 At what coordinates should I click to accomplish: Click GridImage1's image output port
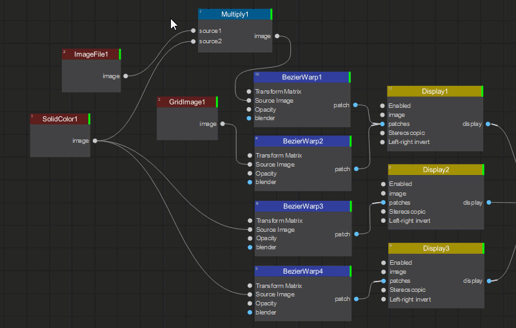[x=223, y=124]
